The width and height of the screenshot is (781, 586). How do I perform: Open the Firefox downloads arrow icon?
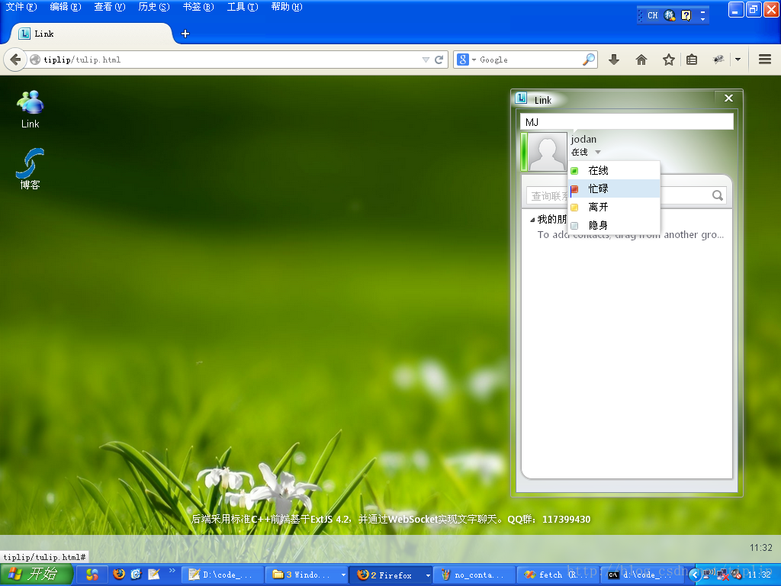614,60
